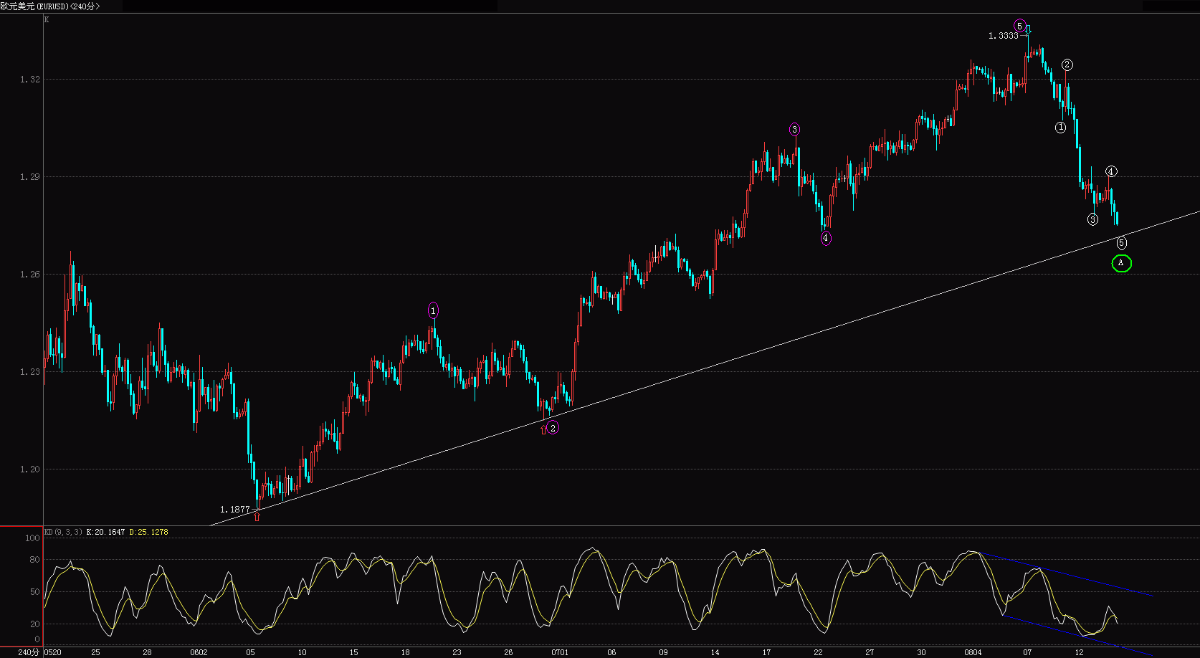Click the purple circled ① label above the rally

coord(433,310)
